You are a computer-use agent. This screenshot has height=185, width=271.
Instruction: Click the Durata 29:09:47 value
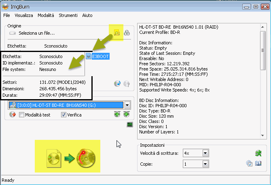click(x=60, y=95)
